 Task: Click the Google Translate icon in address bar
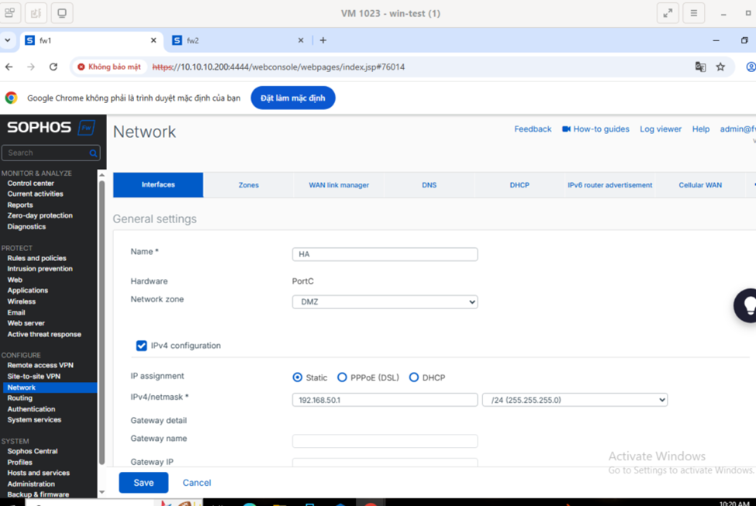700,67
